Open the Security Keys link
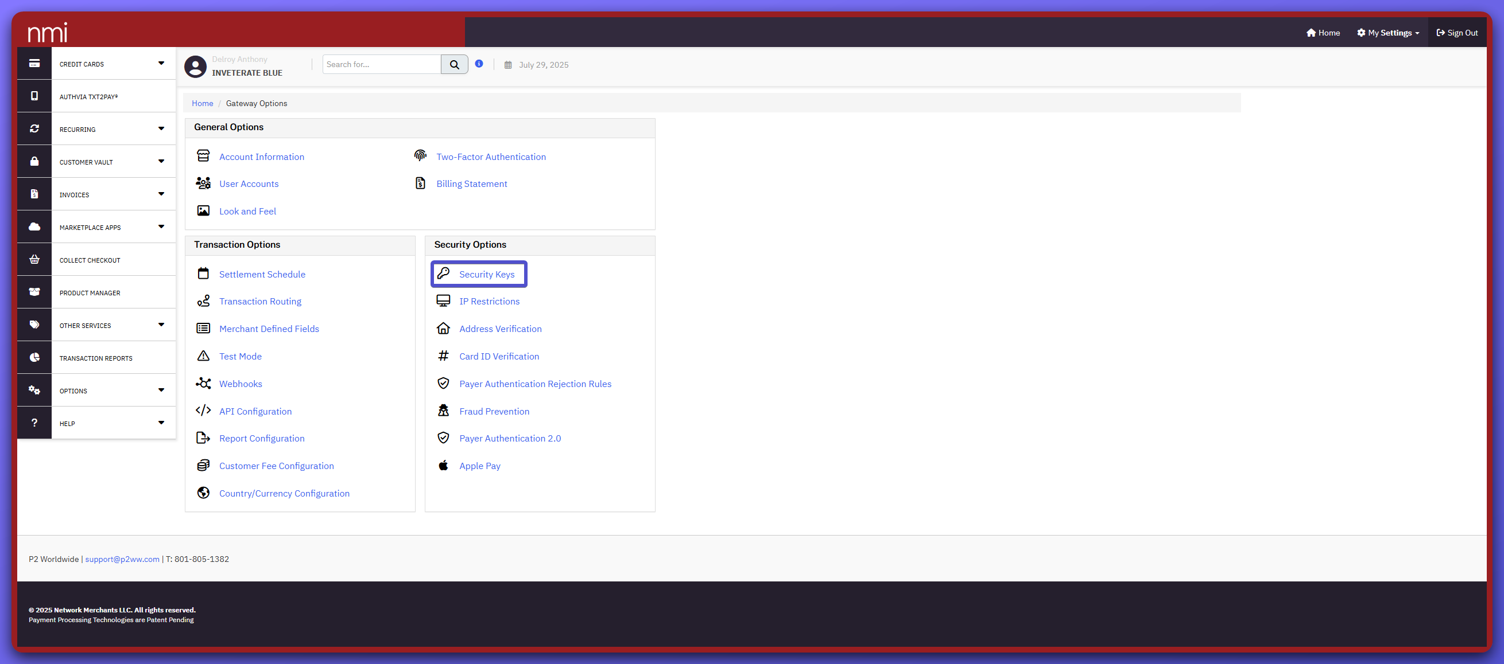Screen dimensions: 1504x664 coord(486,274)
